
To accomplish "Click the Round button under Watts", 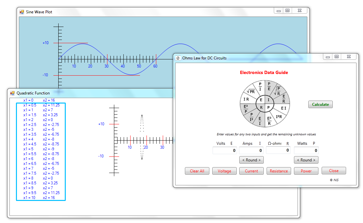I will click(306, 160).
